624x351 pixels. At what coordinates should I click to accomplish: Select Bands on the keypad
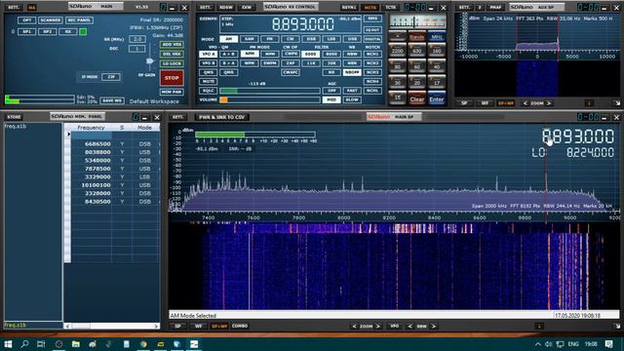point(416,37)
